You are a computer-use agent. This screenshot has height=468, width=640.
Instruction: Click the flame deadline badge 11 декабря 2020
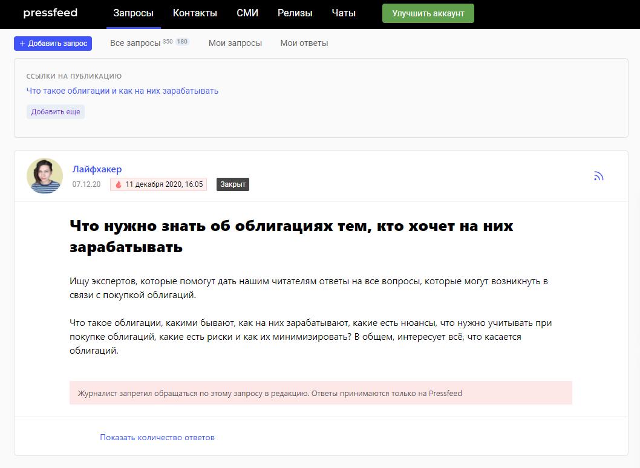coord(158,184)
